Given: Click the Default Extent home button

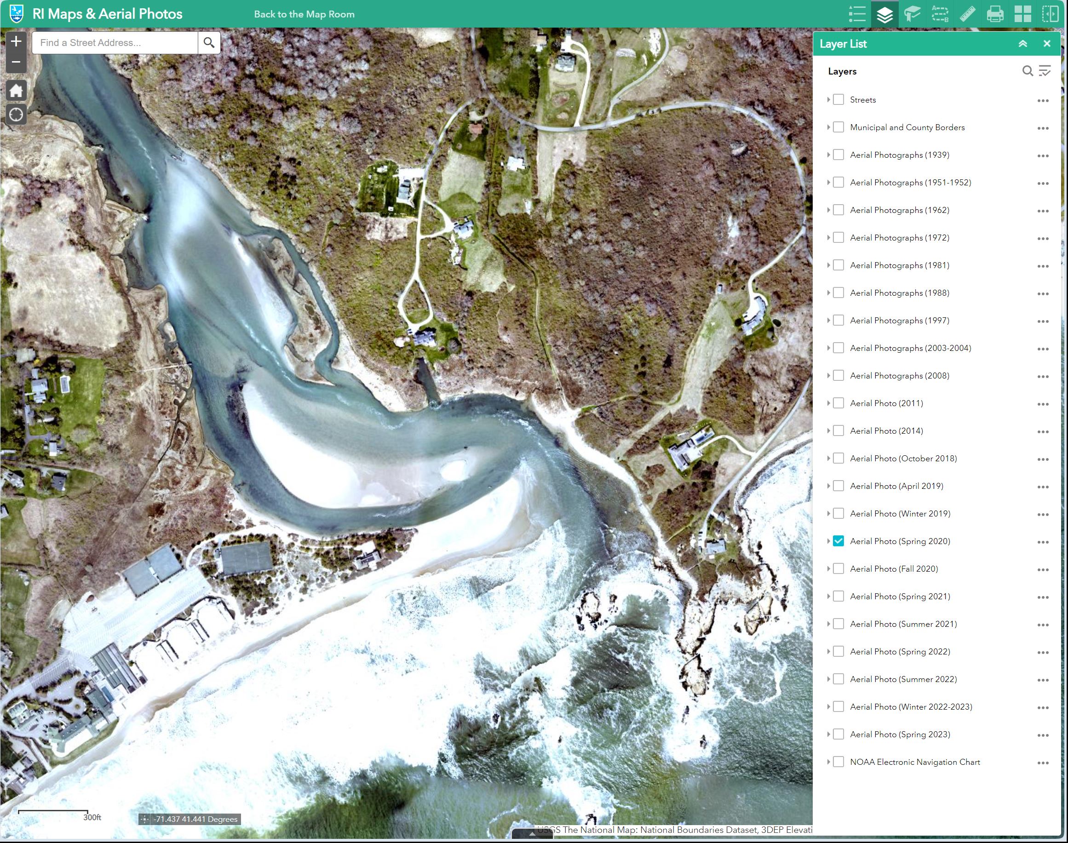Looking at the screenshot, I should (x=16, y=90).
